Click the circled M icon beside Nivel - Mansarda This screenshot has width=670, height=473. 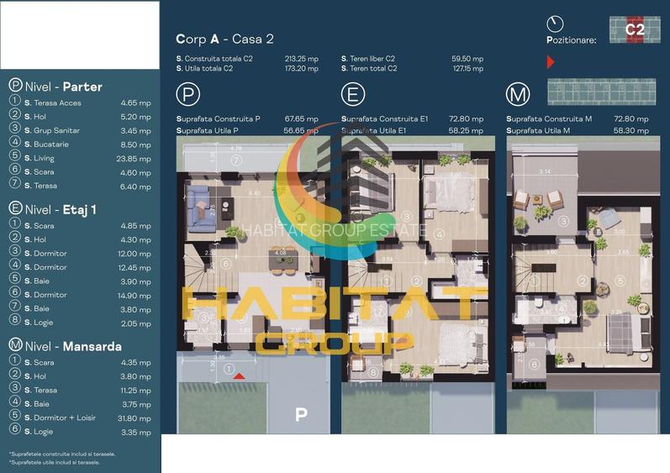click(15, 345)
